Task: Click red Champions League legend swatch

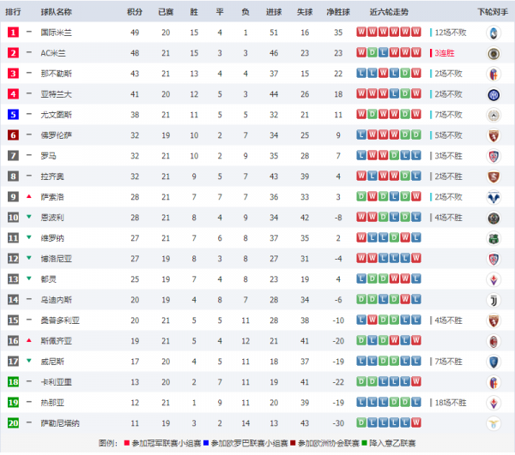Action: [x=127, y=443]
